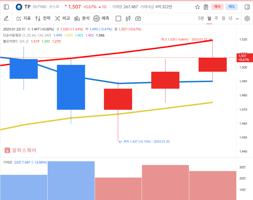
Task: Add TP to favorites with star icon
Action: [x=197, y=7]
